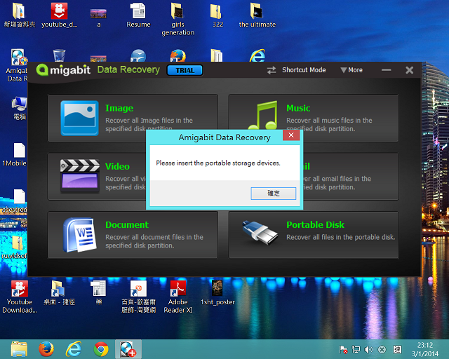Select the Image recovery title text
The height and width of the screenshot is (359, 449).
(119, 108)
